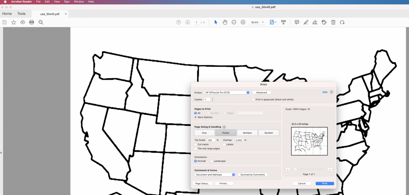Click the star bookmark icon
409x195 pixels.
(x=14, y=22)
